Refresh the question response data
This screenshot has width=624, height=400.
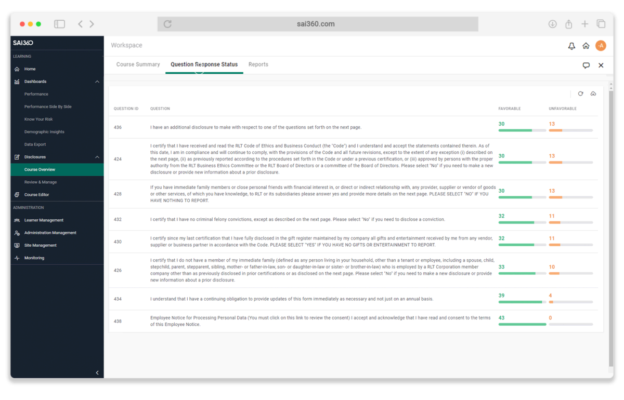(x=581, y=94)
